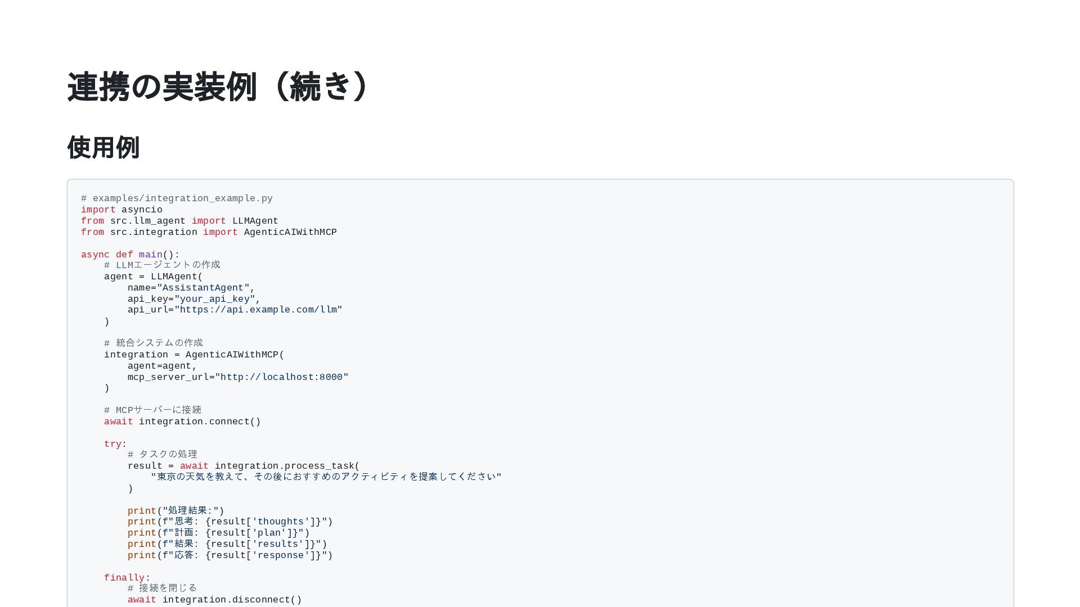Click the LLMAgent import statement
This screenshot has width=1080, height=607.
click(179, 221)
